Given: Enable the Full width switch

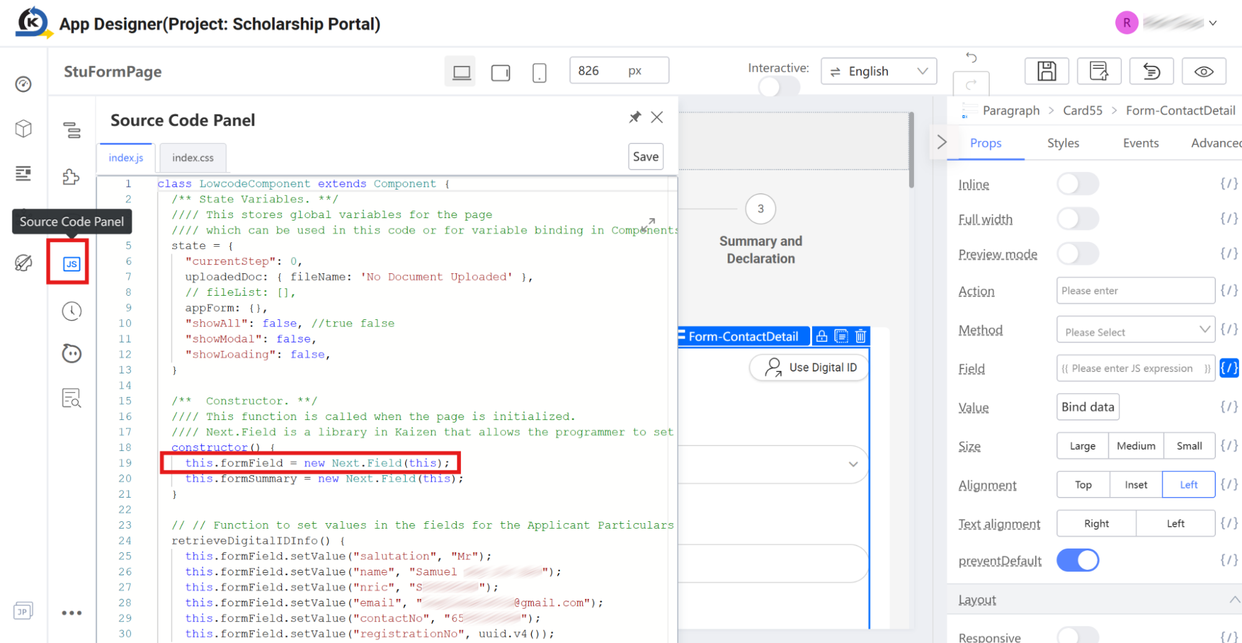Looking at the screenshot, I should [1077, 219].
